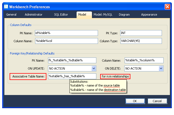174x115 pixels.
Task: Click the PK Name input field
Action: coord(66,33)
